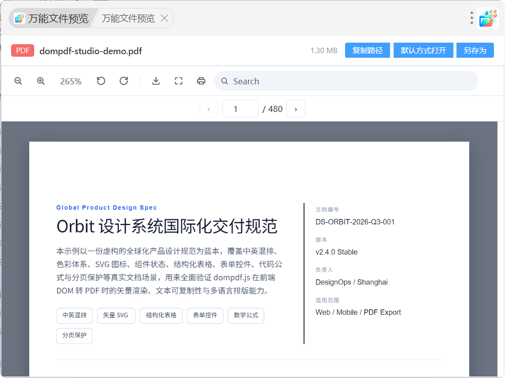This screenshot has width=505, height=378.
Task: Click the 另存为 button
Action: (x=475, y=51)
